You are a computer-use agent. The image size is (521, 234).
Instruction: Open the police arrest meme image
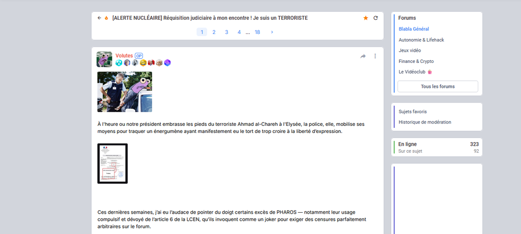tap(125, 92)
